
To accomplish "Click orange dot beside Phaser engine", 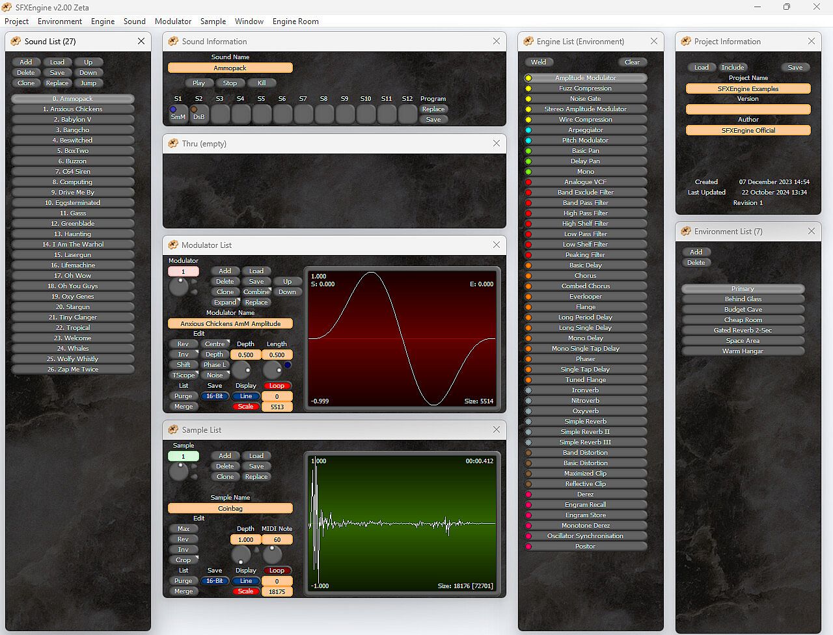I will (528, 359).
